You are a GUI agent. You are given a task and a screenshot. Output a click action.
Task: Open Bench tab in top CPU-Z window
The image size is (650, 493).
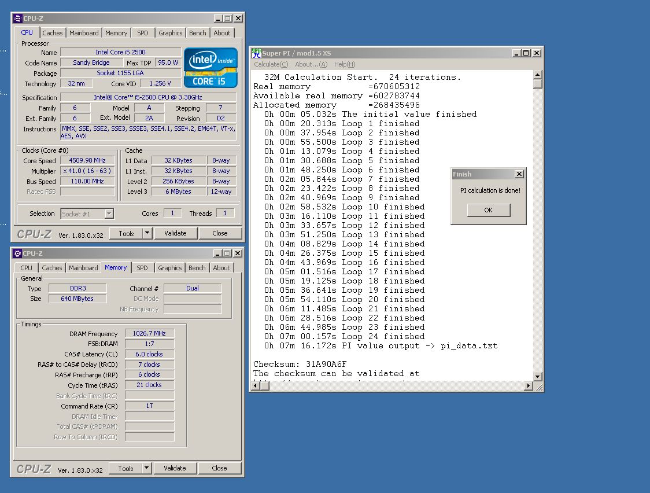197,33
